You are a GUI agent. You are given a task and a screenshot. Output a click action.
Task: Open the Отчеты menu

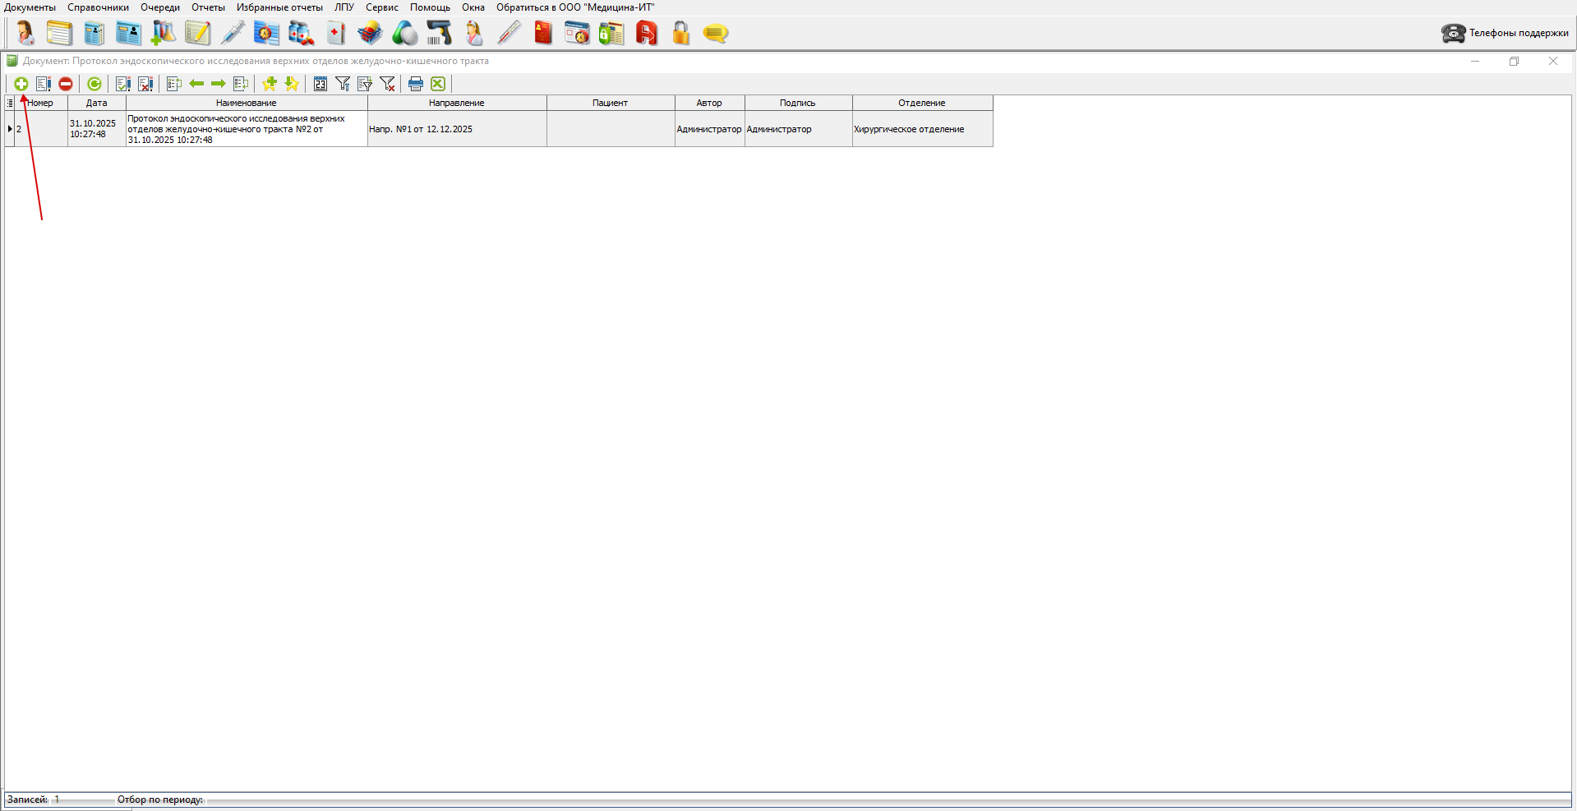coord(208,7)
